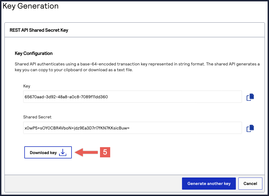Click inside the Shared Secret field
The height and width of the screenshot is (196, 269).
180,128
